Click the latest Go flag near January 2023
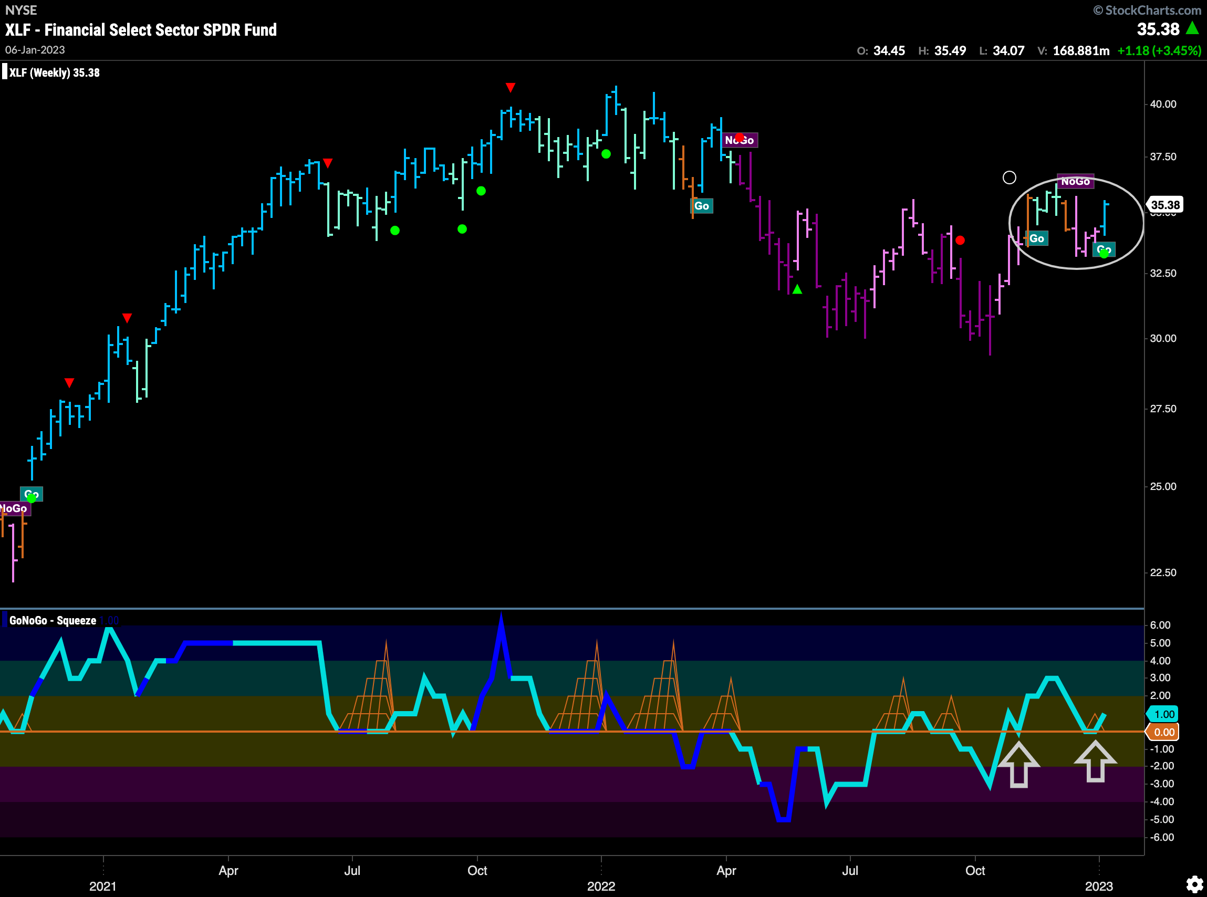1207x897 pixels. click(x=1104, y=249)
